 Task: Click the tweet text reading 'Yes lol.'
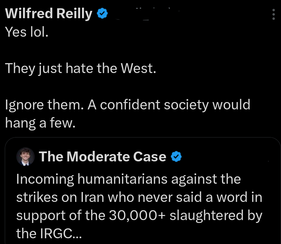point(26,32)
